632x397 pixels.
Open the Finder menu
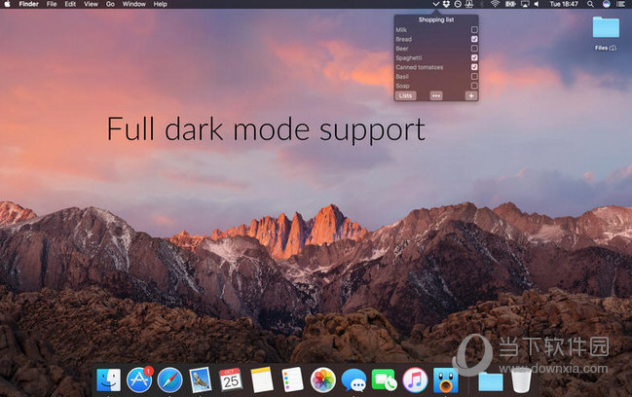28,4
